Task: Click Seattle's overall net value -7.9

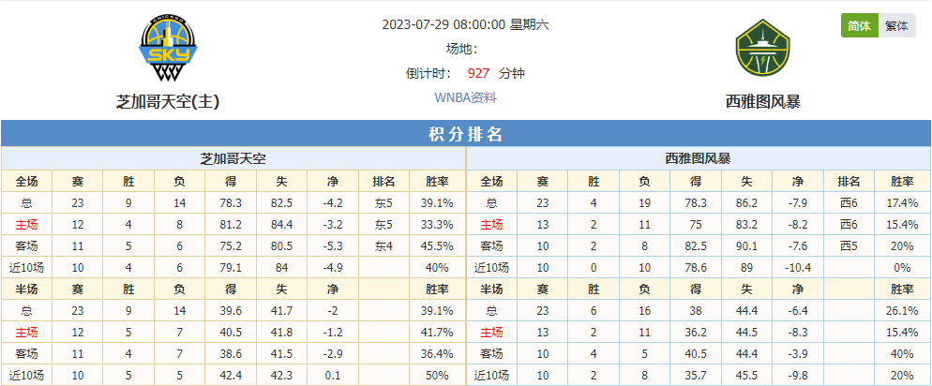Action: pyautogui.click(x=798, y=203)
